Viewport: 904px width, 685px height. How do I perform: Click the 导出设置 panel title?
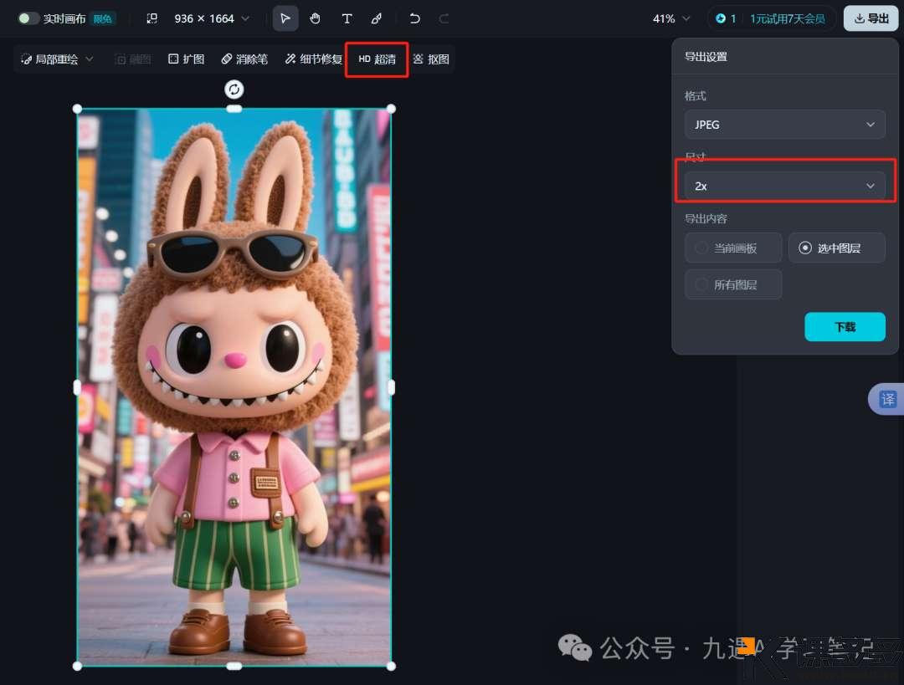point(706,57)
